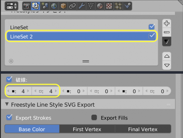Select the Final Vertex option
The width and height of the screenshot is (183, 138).
click(x=143, y=129)
